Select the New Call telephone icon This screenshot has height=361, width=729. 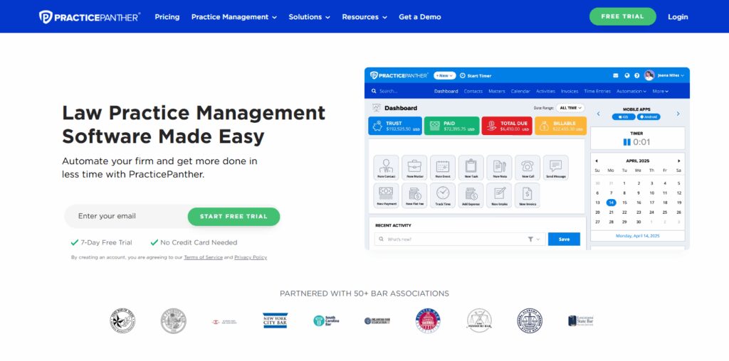[x=528, y=168]
